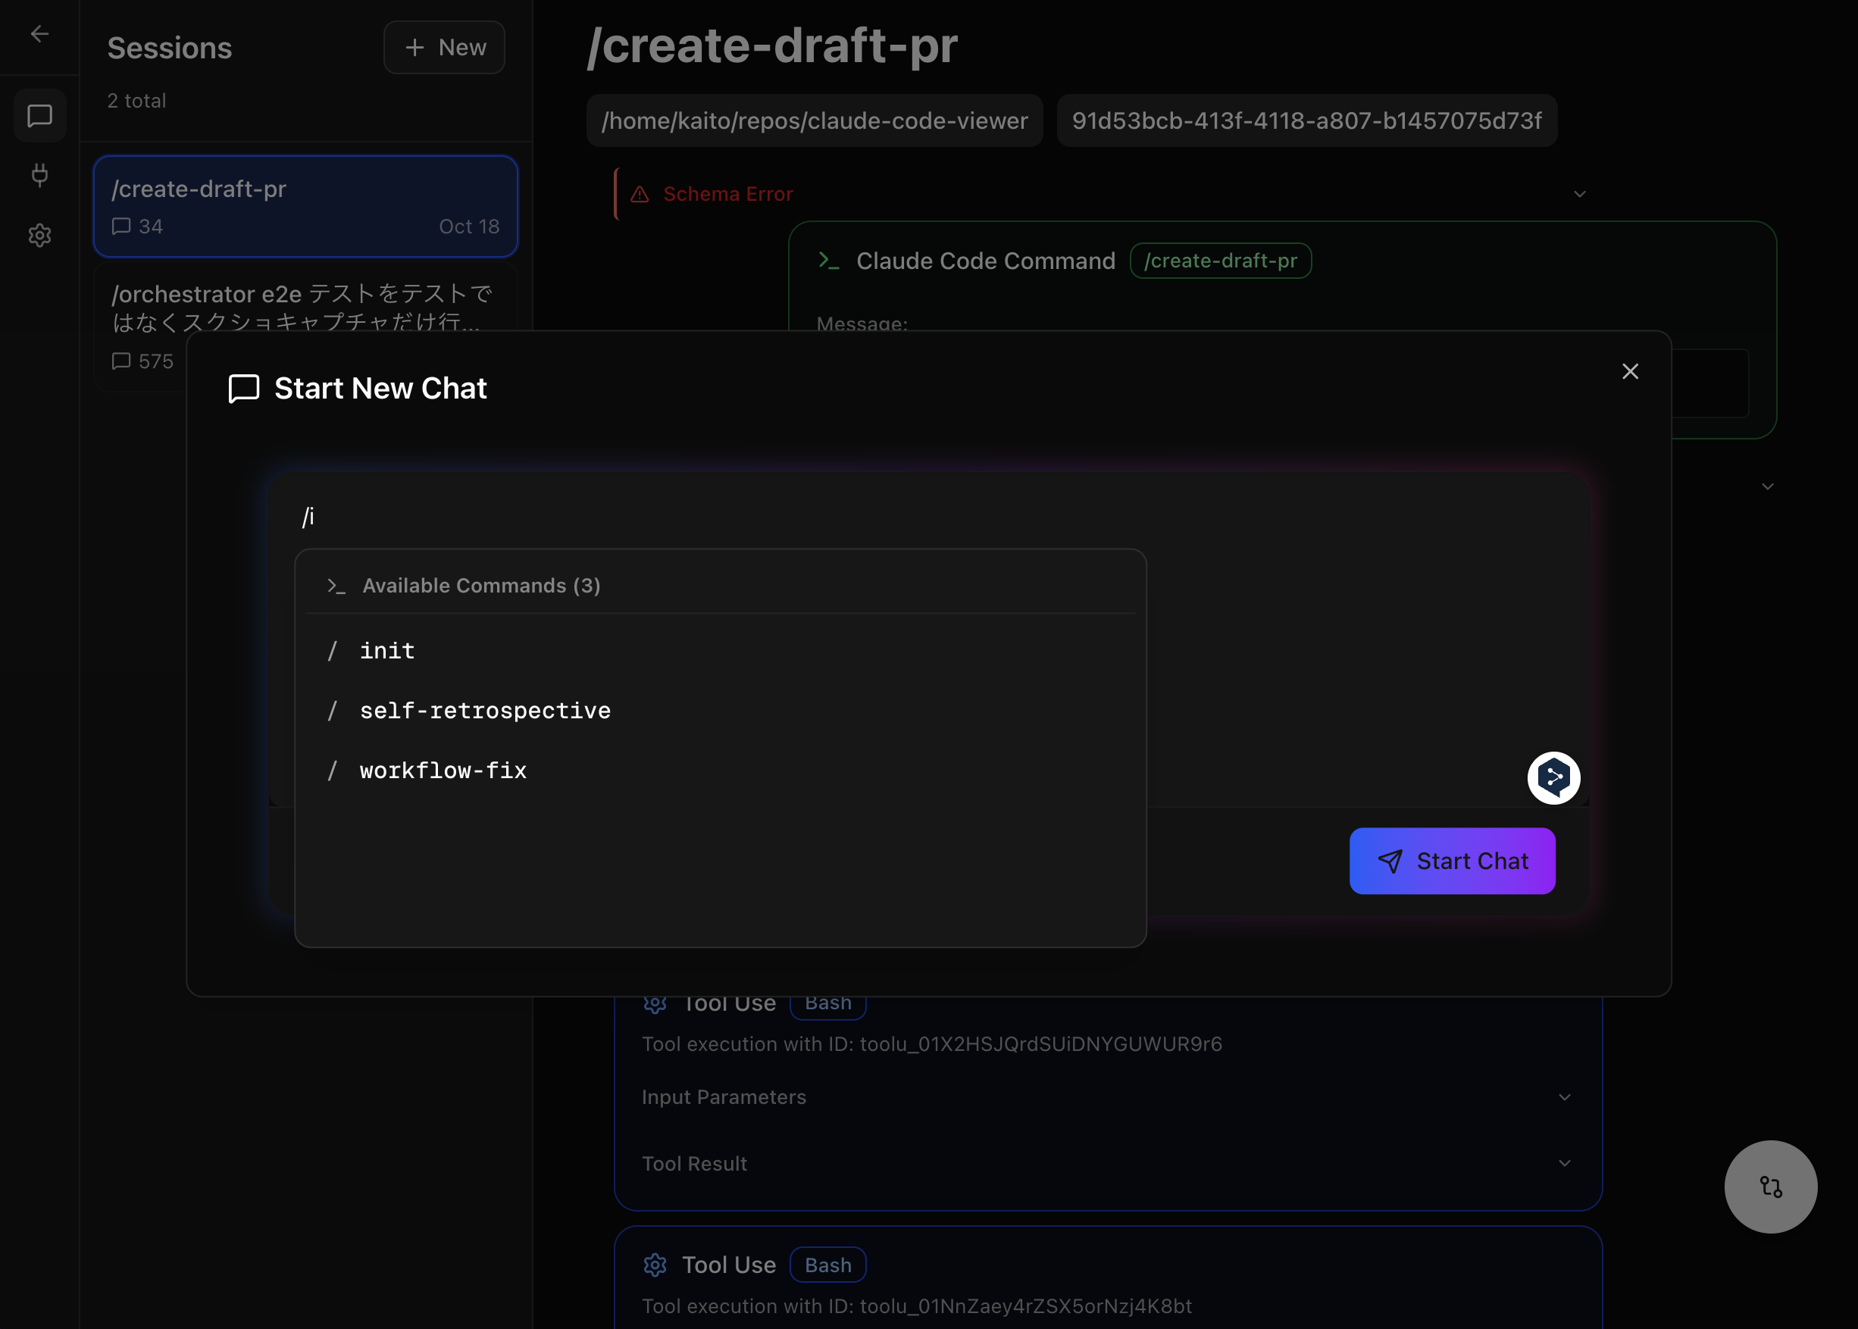This screenshot has width=1858, height=1329.
Task: Expand the Tool Result section
Action: pos(1563,1163)
